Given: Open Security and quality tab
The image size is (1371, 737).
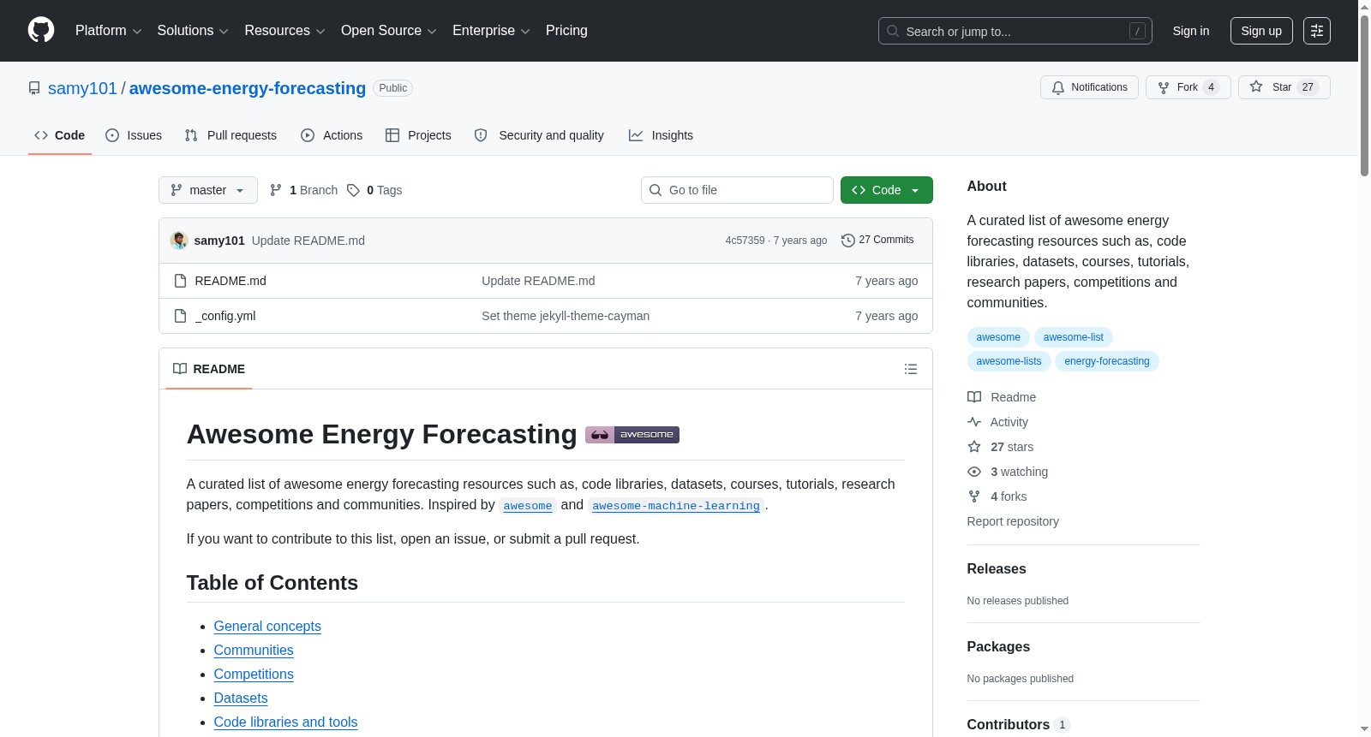Looking at the screenshot, I should click(539, 135).
